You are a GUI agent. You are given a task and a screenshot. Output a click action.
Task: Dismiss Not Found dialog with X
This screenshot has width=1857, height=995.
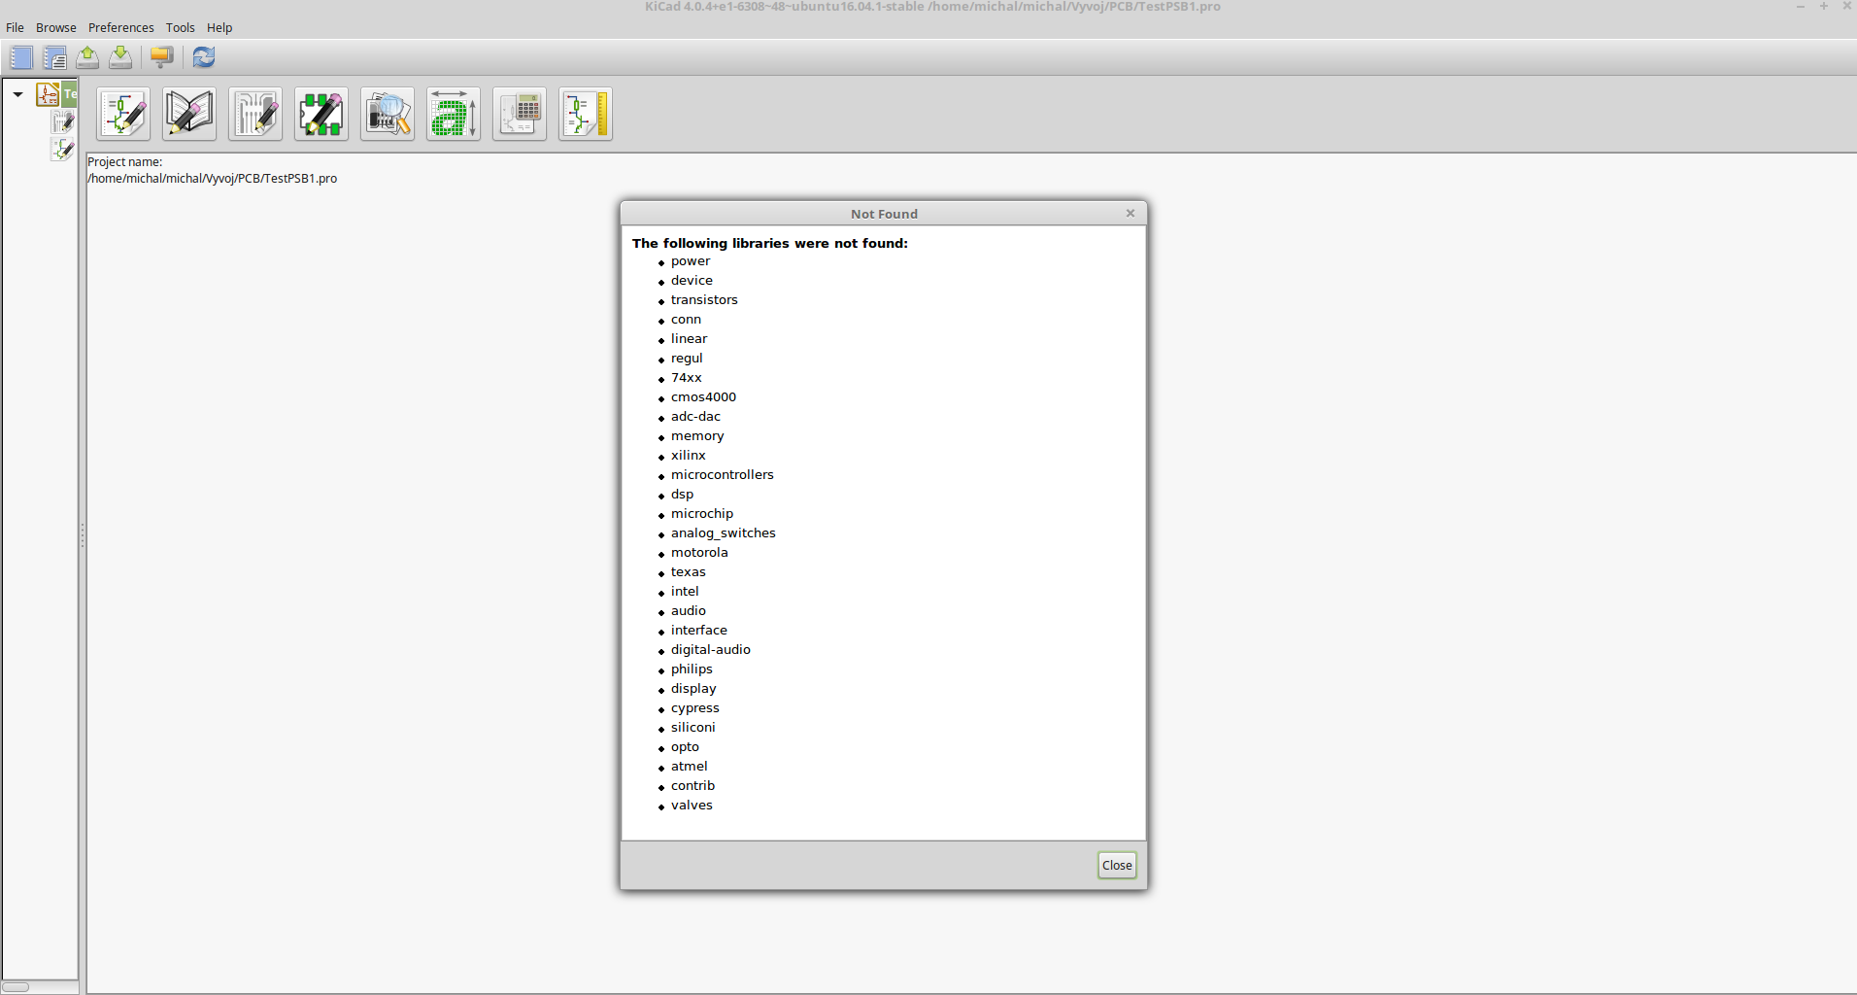pos(1131,214)
